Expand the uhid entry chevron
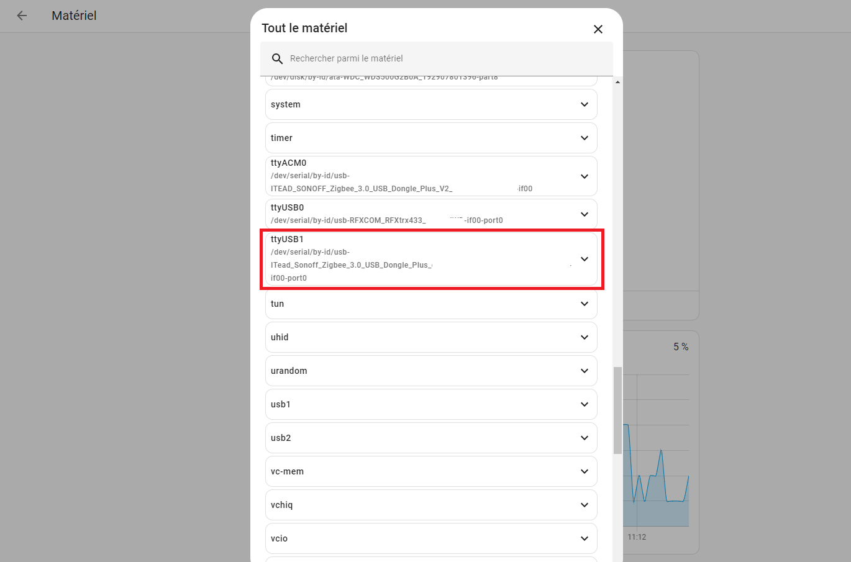Image resolution: width=851 pixels, height=562 pixels. point(585,337)
